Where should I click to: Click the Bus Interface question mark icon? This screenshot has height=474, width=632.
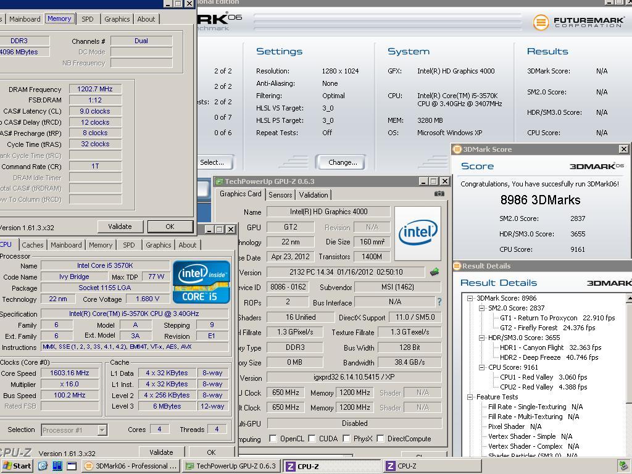439,301
